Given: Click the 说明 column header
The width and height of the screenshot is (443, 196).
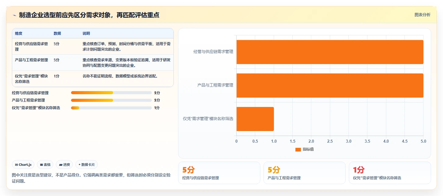Looking at the screenshot, I should (x=86, y=33).
